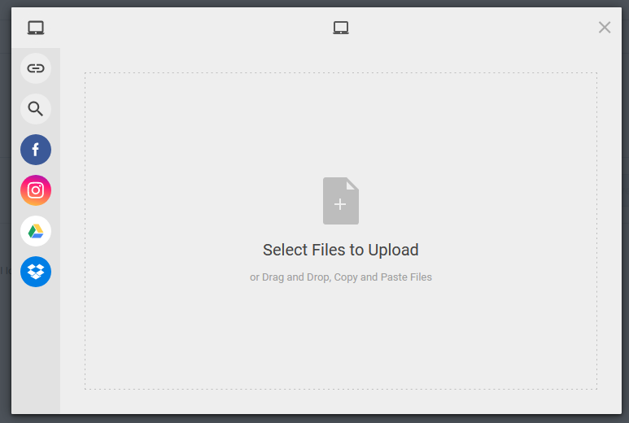This screenshot has width=629, height=423.
Task: Click the laptop icon in header center
Action: (x=341, y=28)
